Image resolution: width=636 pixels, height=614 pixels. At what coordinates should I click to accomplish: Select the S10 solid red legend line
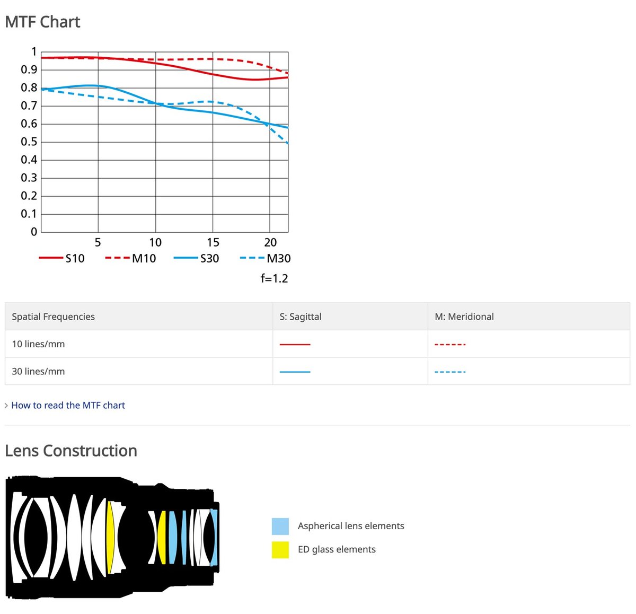(51, 258)
